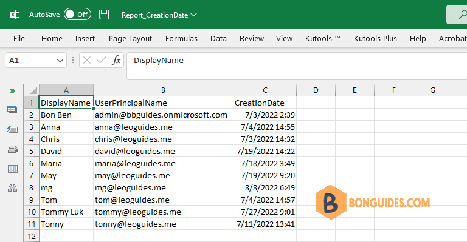Image resolution: width=467 pixels, height=242 pixels.
Task: Switch to the Insert tab
Action: [x=85, y=39]
